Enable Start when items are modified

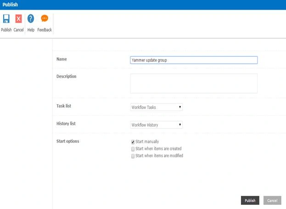(x=133, y=156)
